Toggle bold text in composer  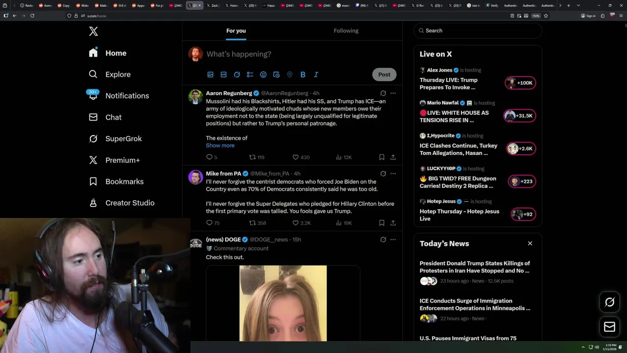pyautogui.click(x=303, y=75)
